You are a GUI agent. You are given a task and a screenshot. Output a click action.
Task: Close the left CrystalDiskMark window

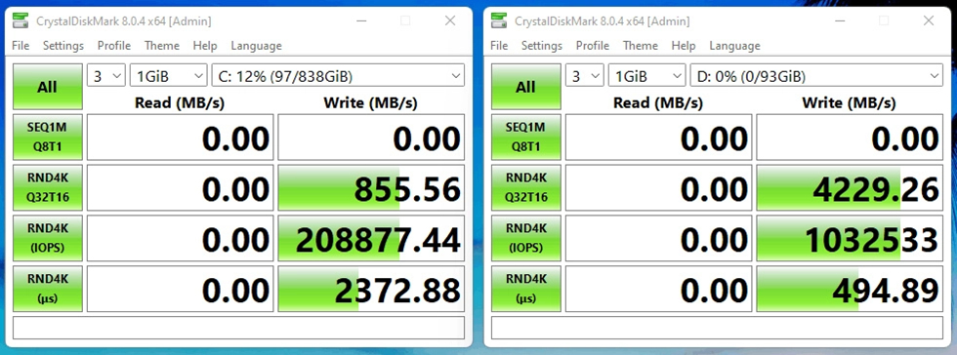(x=450, y=20)
